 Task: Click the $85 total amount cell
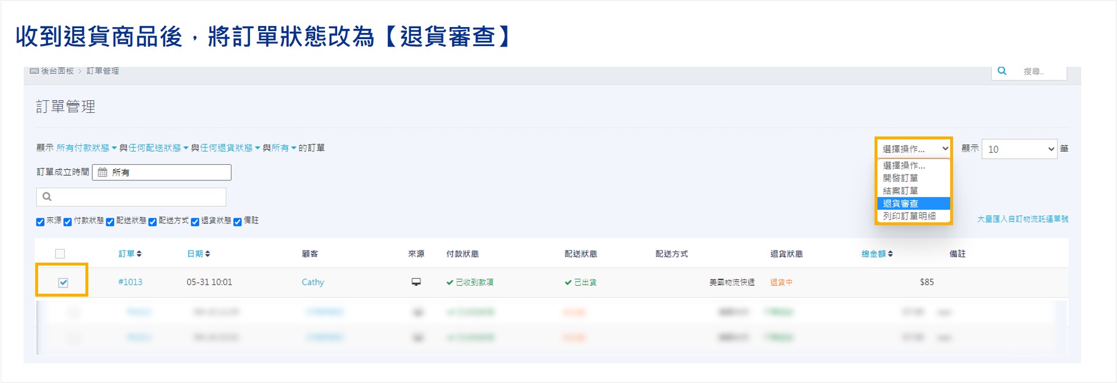tap(927, 282)
